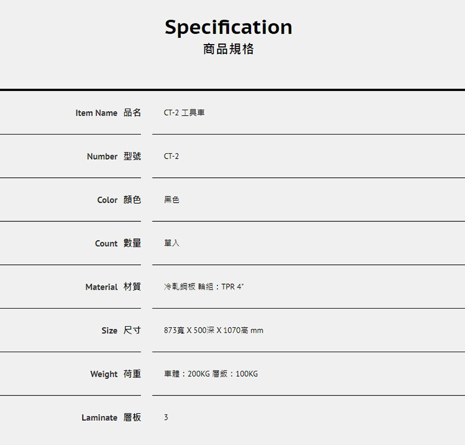Select the Weight 荷重 label

pyautogui.click(x=116, y=374)
